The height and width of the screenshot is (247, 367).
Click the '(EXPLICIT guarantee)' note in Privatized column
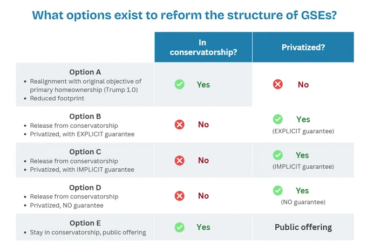[303, 131]
